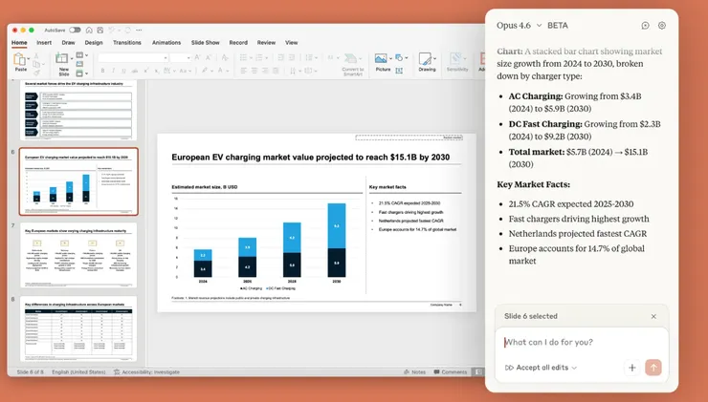Select the slide 5 thumbnail
This screenshot has height=402, width=708.
point(78,111)
